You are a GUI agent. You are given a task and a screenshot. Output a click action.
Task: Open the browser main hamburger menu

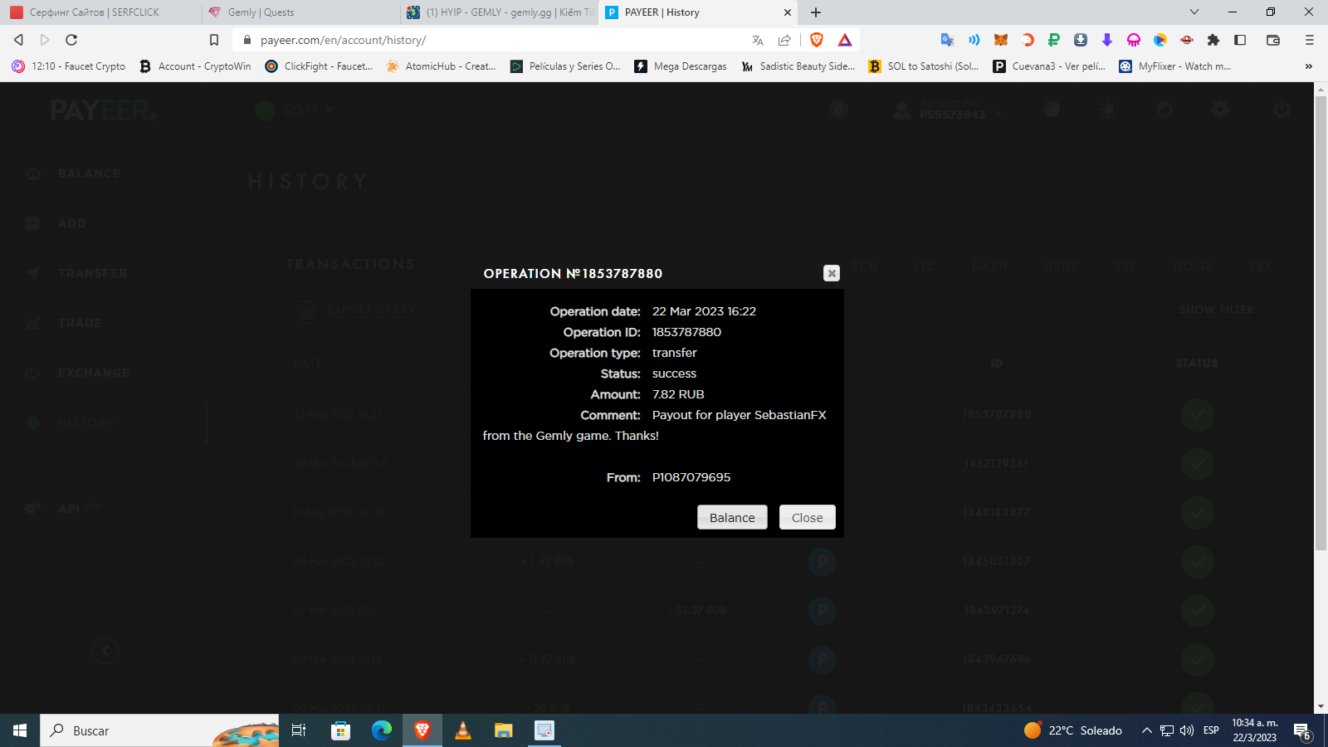pyautogui.click(x=1310, y=40)
